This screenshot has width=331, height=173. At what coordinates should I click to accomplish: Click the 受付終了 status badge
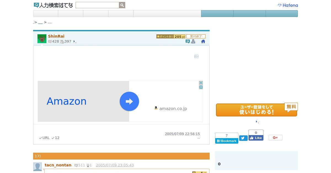click(196, 37)
